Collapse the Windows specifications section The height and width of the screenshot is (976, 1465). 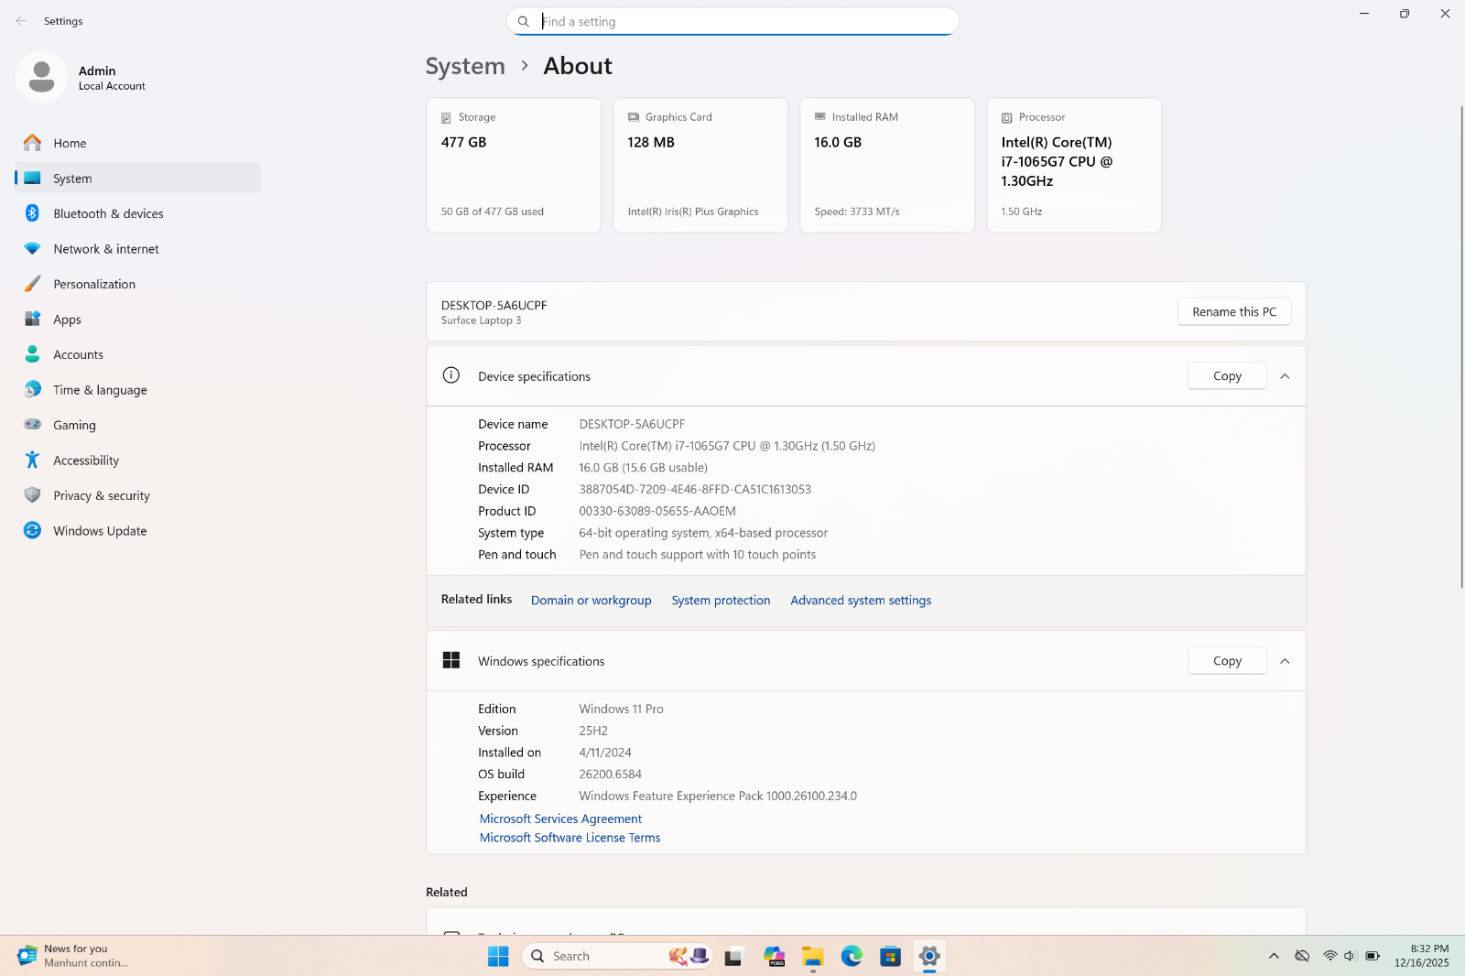click(1285, 661)
